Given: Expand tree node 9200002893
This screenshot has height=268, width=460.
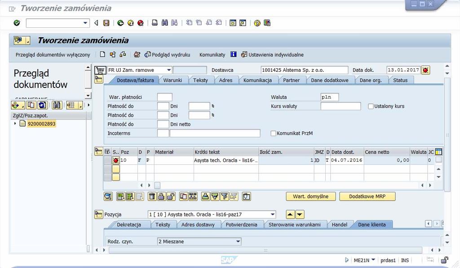Looking at the screenshot, I should coord(15,123).
